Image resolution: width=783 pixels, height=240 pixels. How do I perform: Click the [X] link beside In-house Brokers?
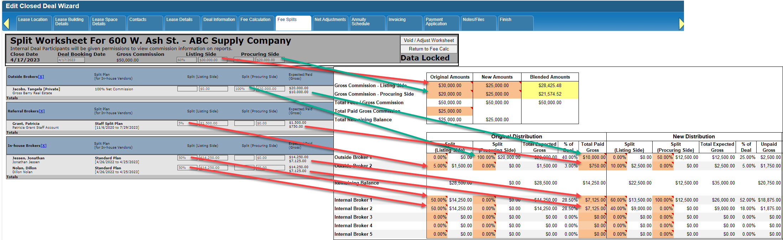coord(43,146)
